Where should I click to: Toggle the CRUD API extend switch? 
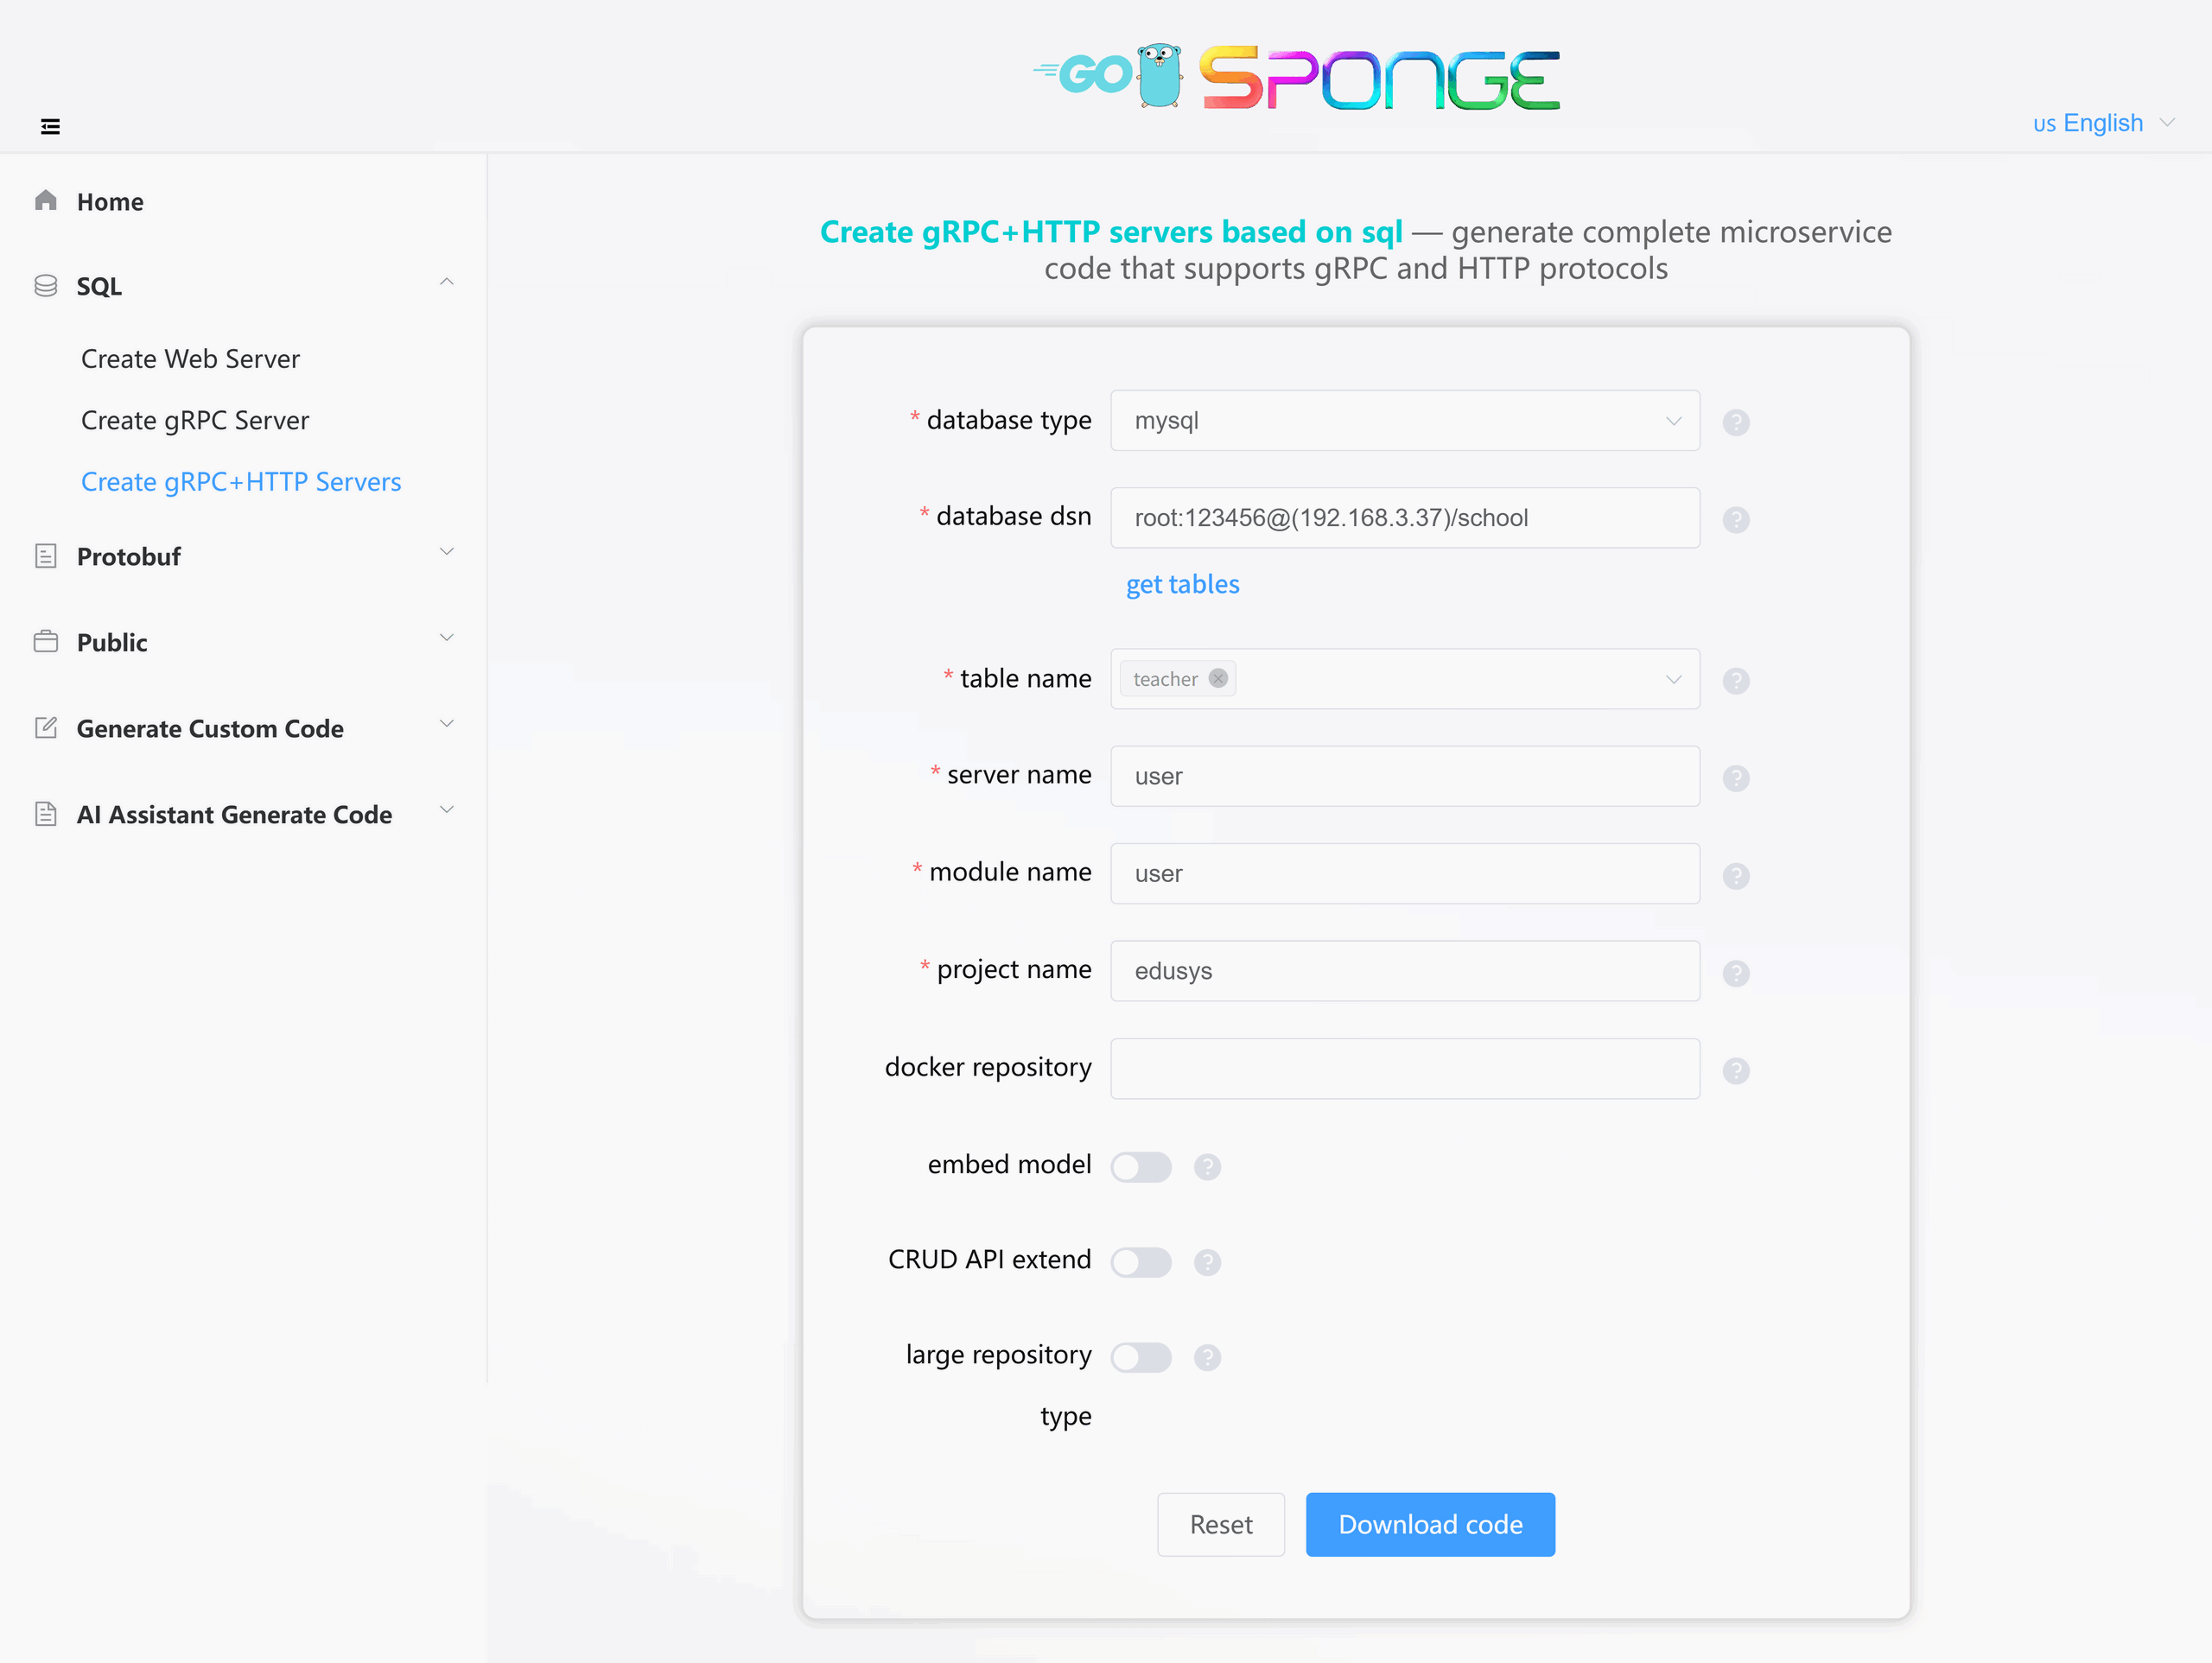pos(1140,1261)
